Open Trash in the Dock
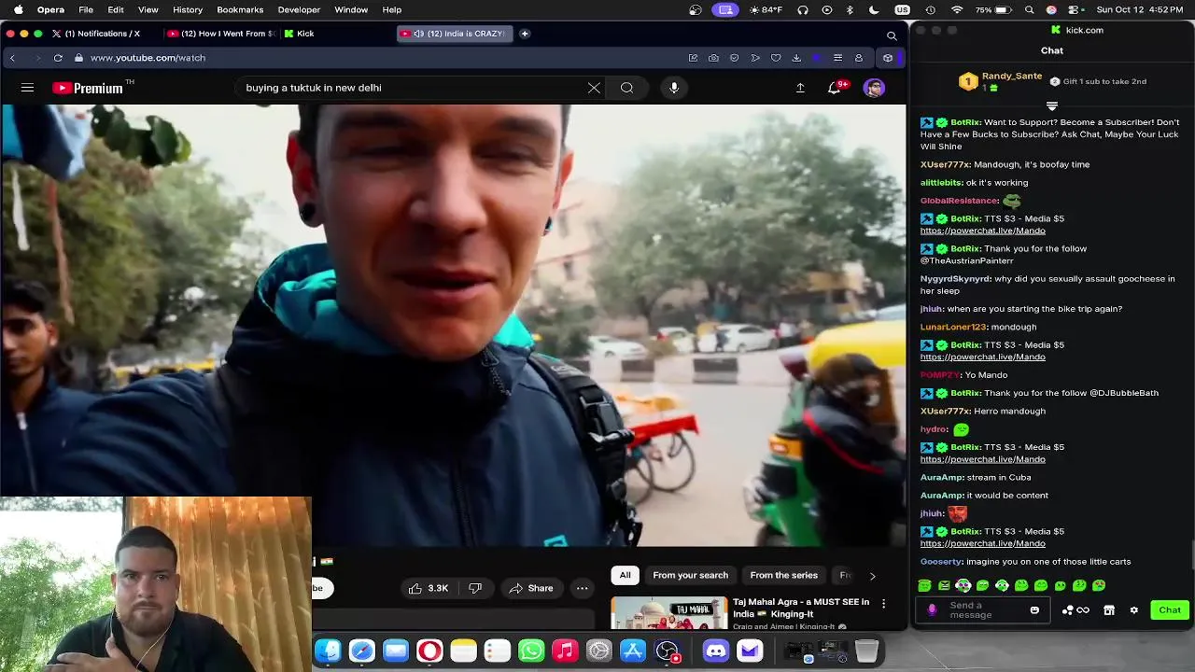The image size is (1195, 672). click(x=866, y=651)
